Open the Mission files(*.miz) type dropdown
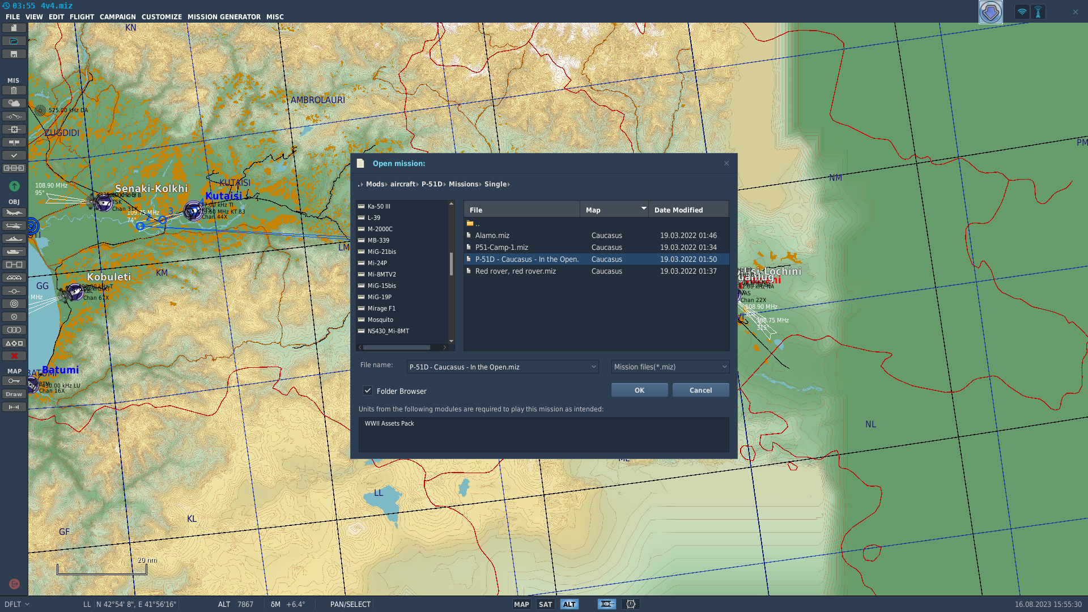 [x=670, y=367]
